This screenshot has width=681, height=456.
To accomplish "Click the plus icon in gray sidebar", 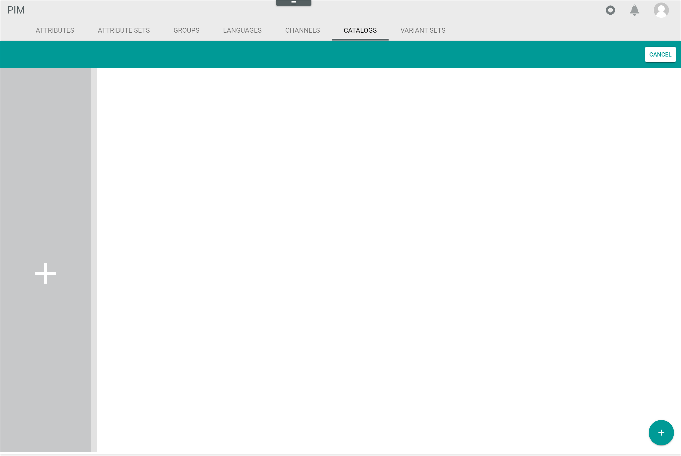I will (x=45, y=273).
